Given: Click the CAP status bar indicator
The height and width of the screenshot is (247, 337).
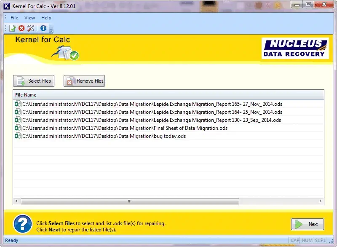Looking at the screenshot, I should (295, 240).
